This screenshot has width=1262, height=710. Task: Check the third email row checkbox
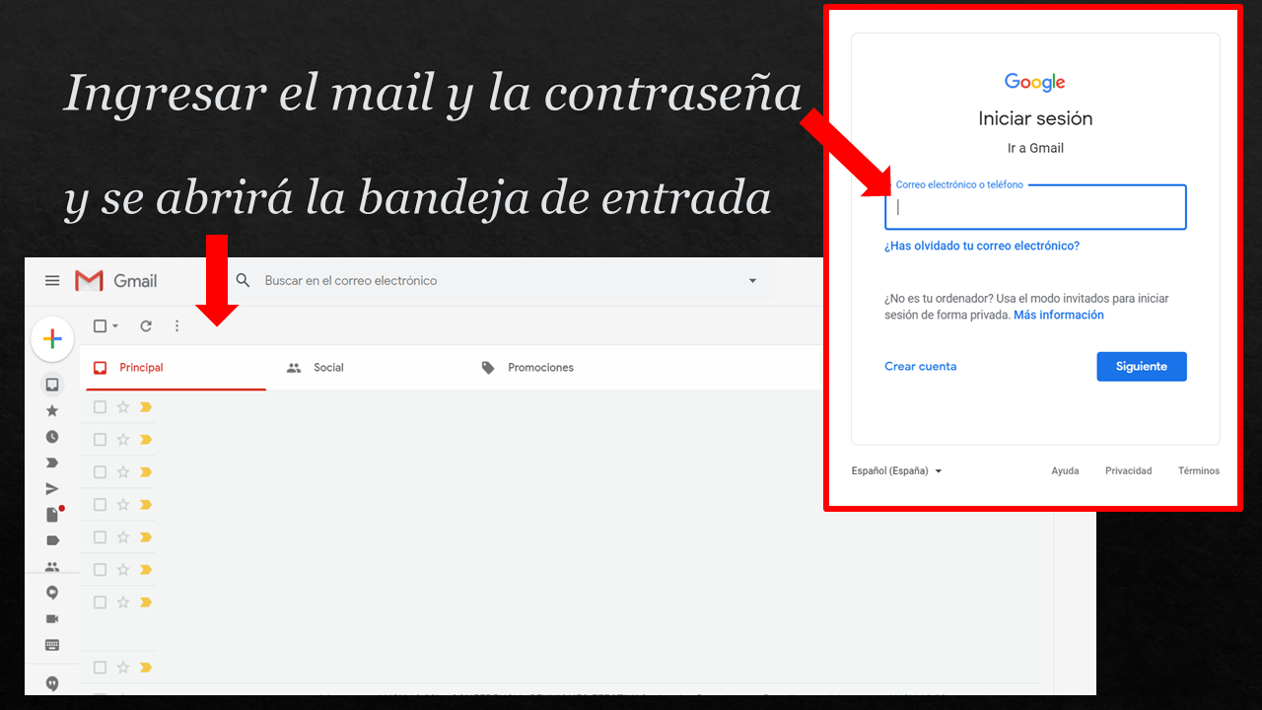tap(100, 472)
